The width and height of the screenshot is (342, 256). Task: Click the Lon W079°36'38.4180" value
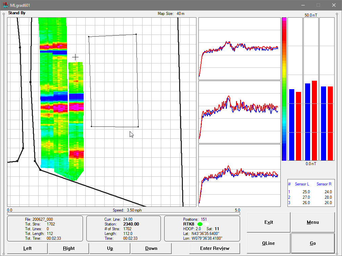207,238
